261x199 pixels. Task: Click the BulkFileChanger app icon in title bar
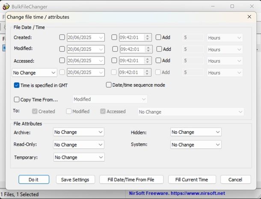(6, 6)
